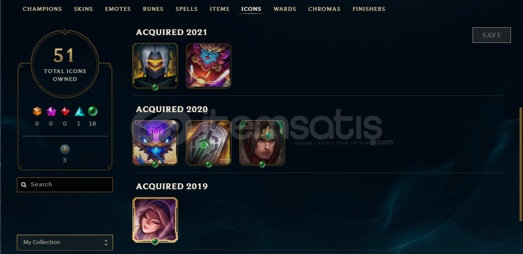
Task: Open the Chromas tab
Action: pos(324,9)
